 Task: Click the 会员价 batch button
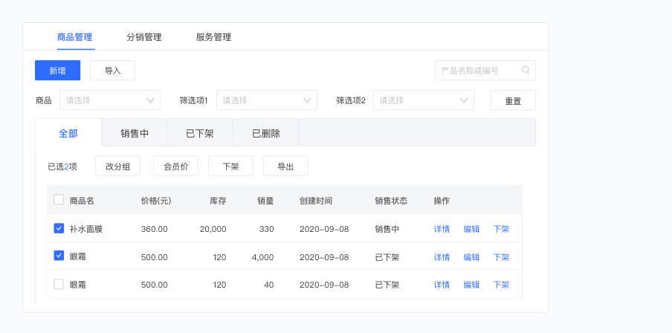point(175,166)
